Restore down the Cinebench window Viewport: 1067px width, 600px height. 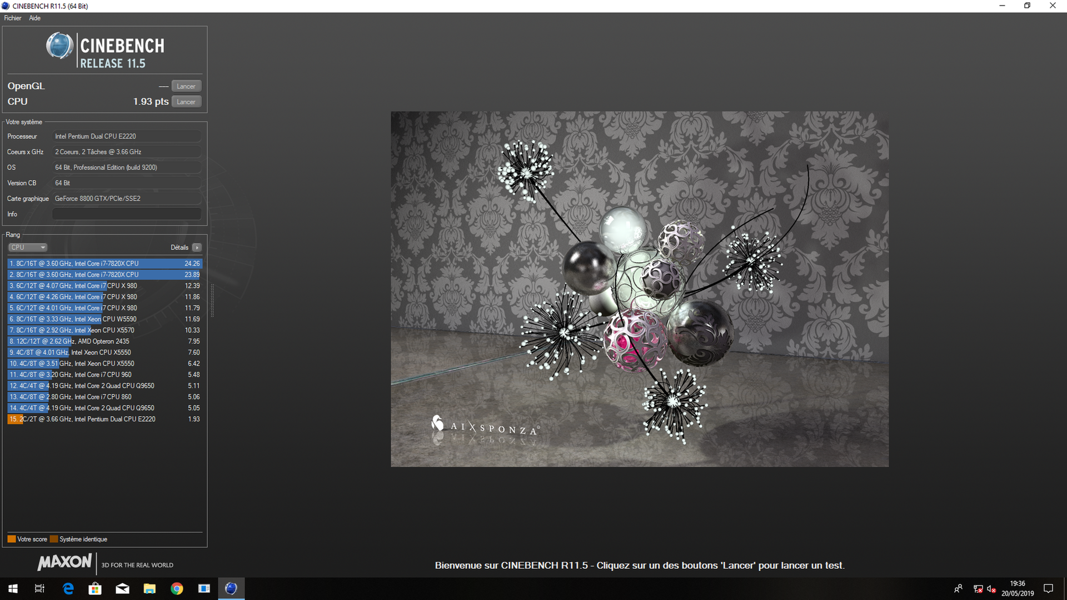pos(1027,6)
